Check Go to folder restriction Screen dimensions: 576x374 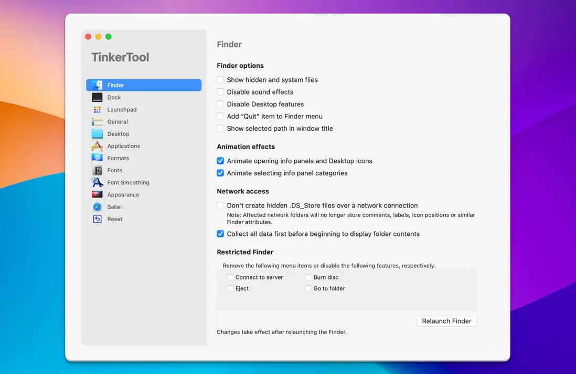coord(308,288)
